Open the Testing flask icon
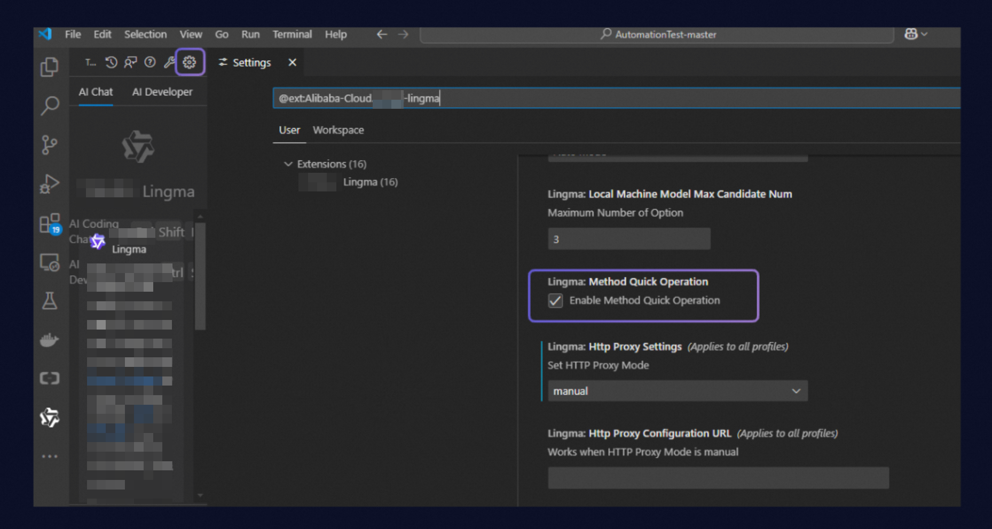 [50, 301]
